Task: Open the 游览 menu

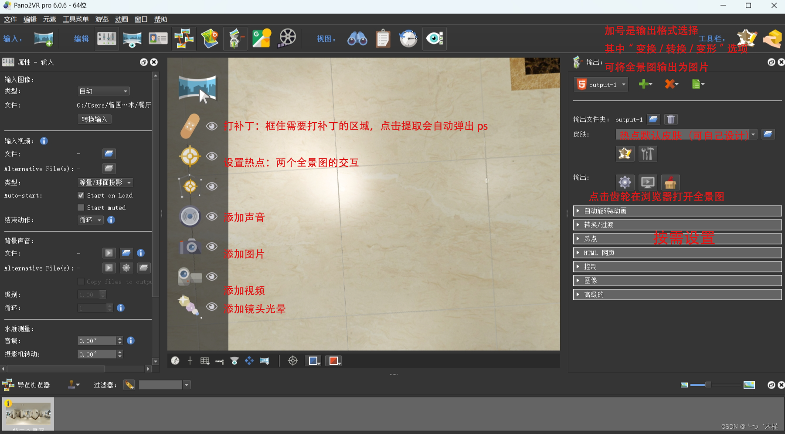Action: (x=102, y=19)
